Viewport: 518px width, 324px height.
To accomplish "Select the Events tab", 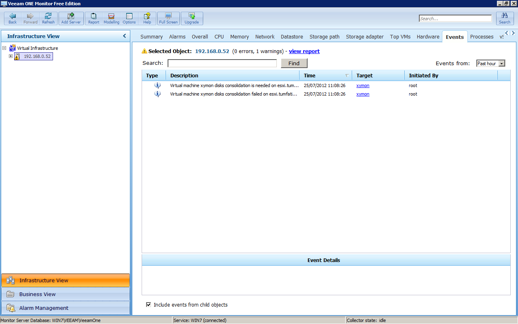I will (x=455, y=37).
